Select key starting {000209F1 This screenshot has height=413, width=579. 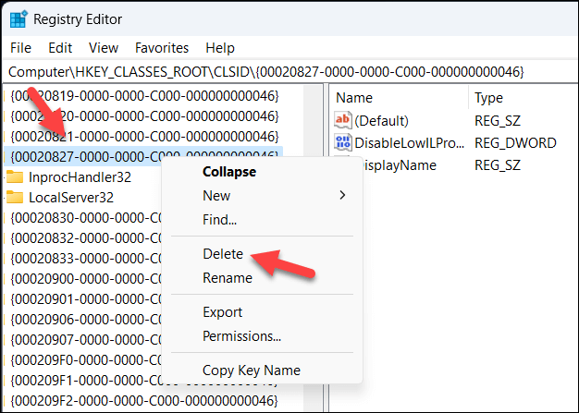click(x=86, y=380)
